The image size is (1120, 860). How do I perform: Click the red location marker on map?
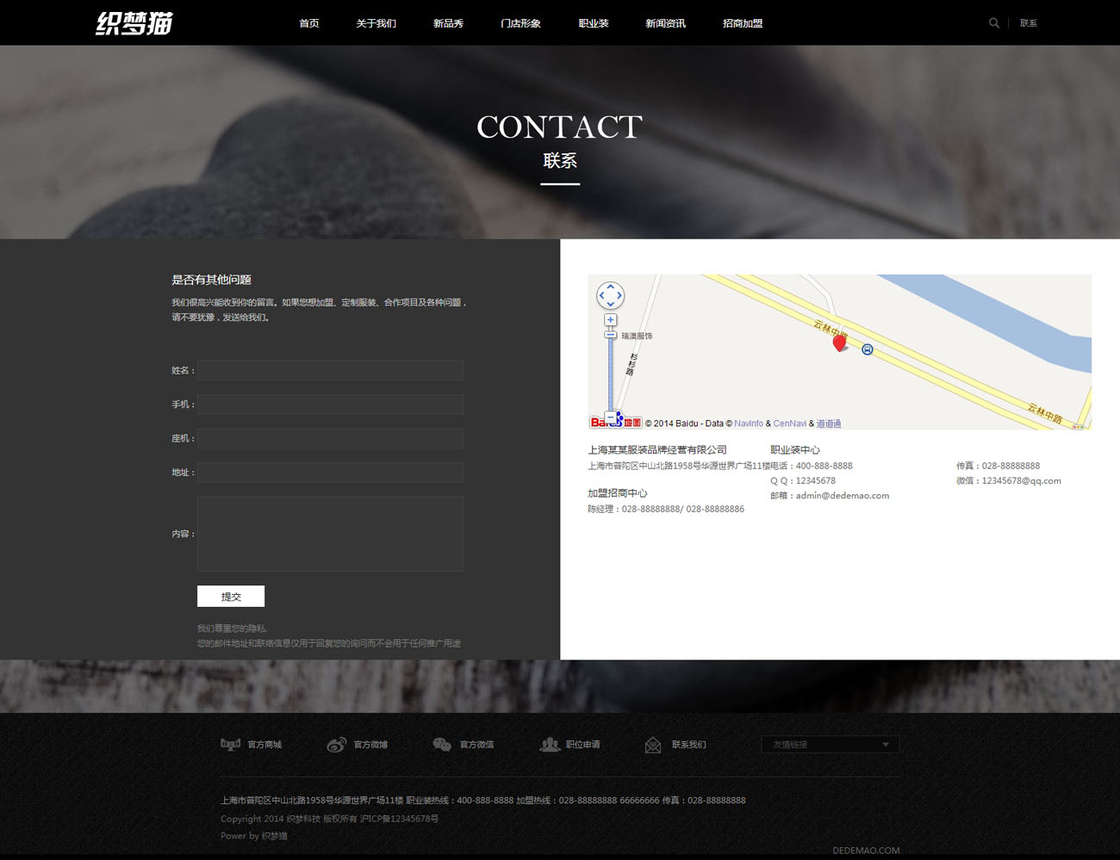coord(839,343)
